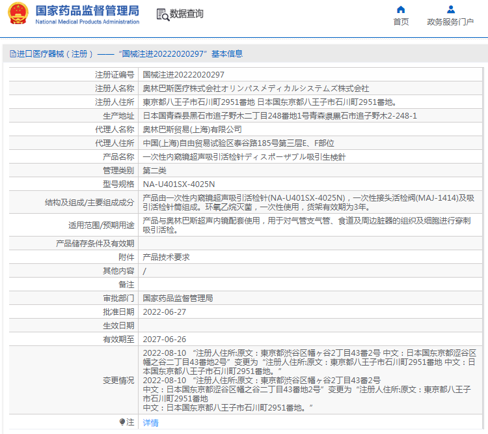This screenshot has width=488, height=434.
Task: Click the 首页 home icon
Action: pyautogui.click(x=401, y=10)
